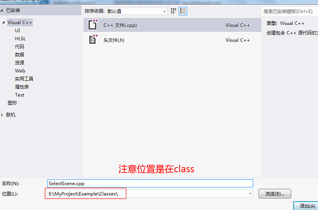
Task: Focus the 名称 file name field
Action: coord(150,183)
